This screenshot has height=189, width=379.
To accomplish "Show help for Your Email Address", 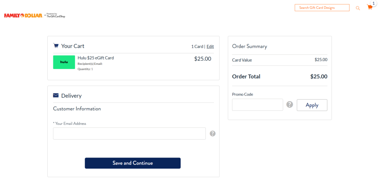I will point(212,133).
